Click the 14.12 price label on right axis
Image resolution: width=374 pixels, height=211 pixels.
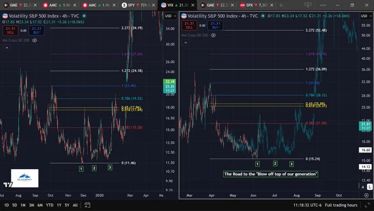365,167
